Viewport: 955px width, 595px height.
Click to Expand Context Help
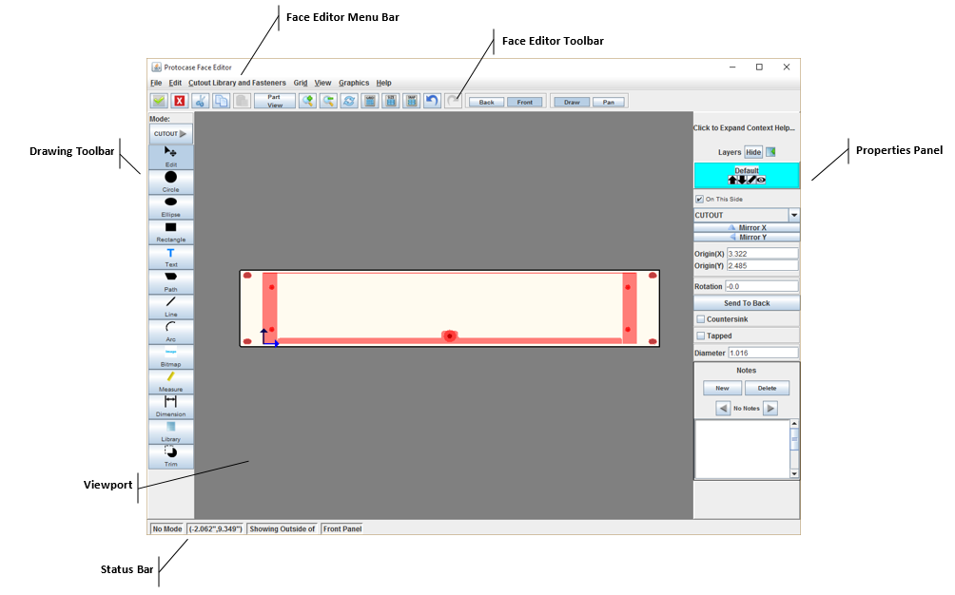(744, 127)
